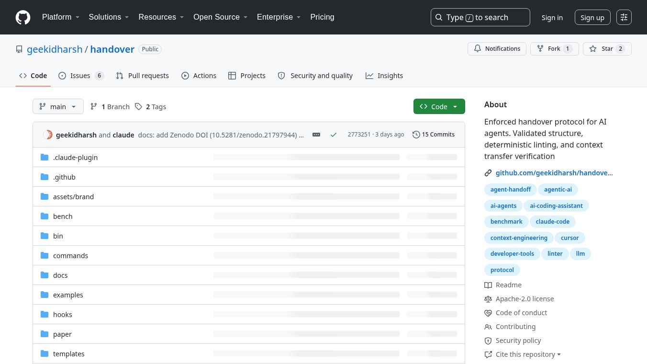Select the claude-code topic tag
The height and width of the screenshot is (364, 647).
pos(553,222)
